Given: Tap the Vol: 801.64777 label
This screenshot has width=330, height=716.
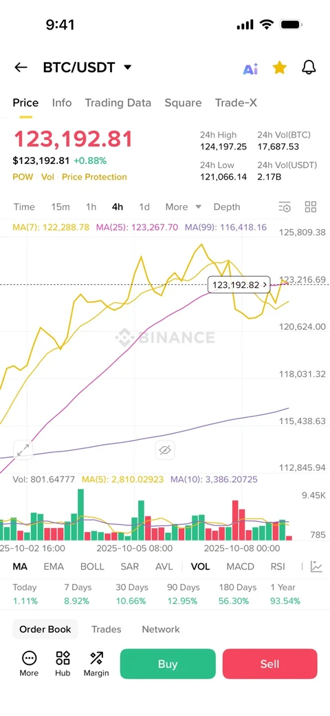Looking at the screenshot, I should [44, 479].
